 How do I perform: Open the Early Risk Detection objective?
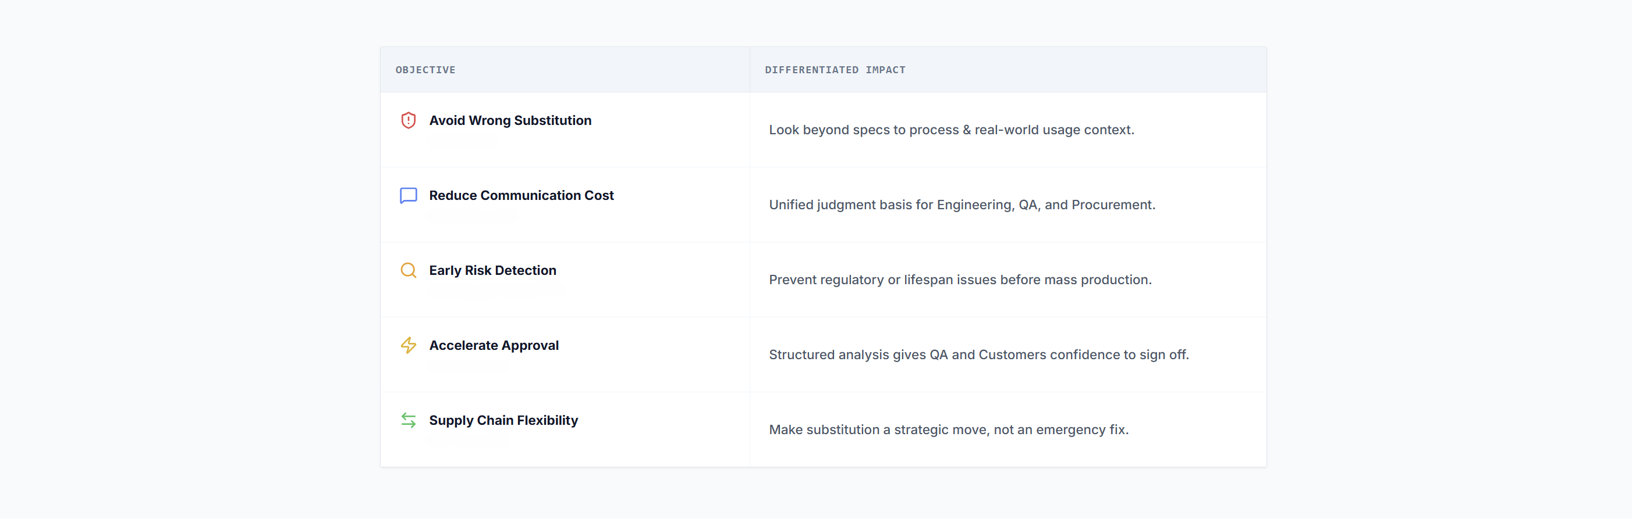click(492, 270)
